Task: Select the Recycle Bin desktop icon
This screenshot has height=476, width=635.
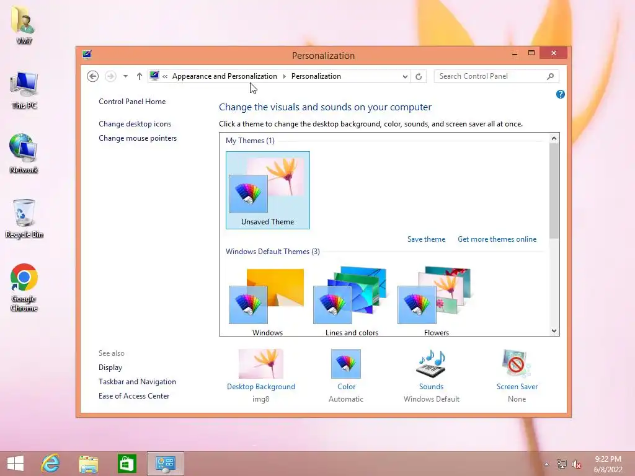Action: coord(24,219)
